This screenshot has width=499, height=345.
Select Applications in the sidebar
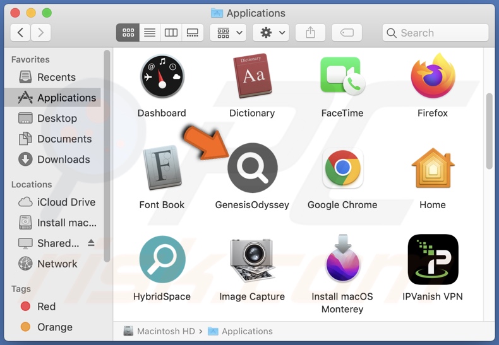[52, 98]
